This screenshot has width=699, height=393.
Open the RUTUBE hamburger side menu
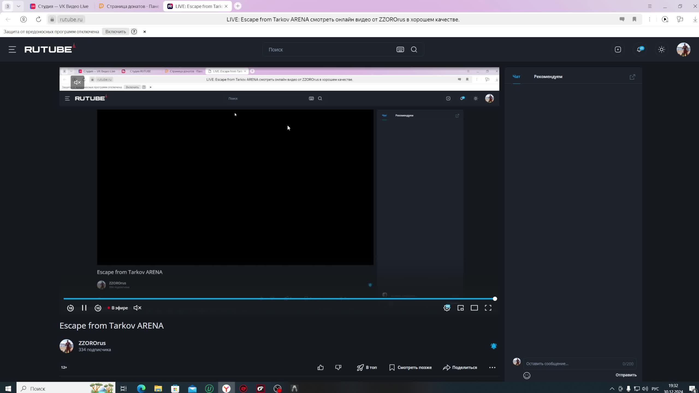click(x=12, y=49)
